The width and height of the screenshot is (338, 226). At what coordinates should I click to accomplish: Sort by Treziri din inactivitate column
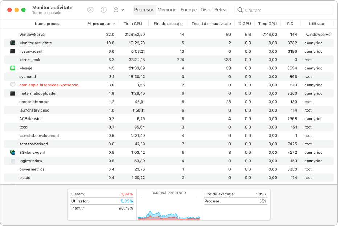coord(211,24)
